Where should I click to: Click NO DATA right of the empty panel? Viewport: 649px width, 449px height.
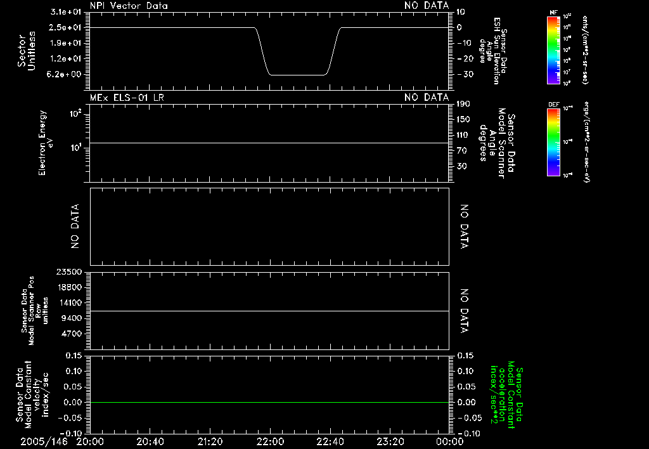[x=465, y=226]
